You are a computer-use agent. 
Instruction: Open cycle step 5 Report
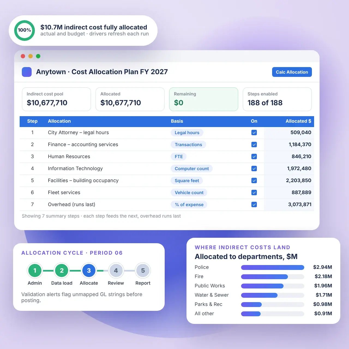click(x=143, y=270)
